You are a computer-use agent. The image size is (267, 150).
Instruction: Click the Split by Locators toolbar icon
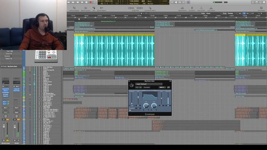tap(86, 8)
